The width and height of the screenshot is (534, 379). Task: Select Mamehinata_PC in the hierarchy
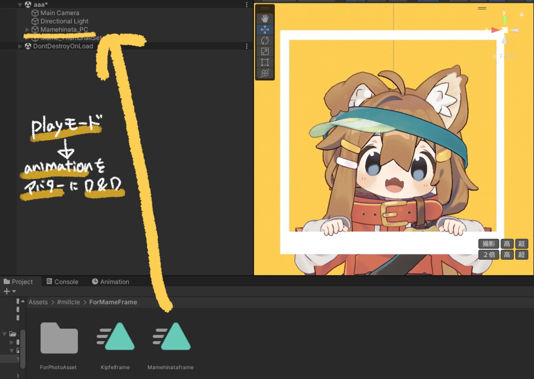point(64,30)
